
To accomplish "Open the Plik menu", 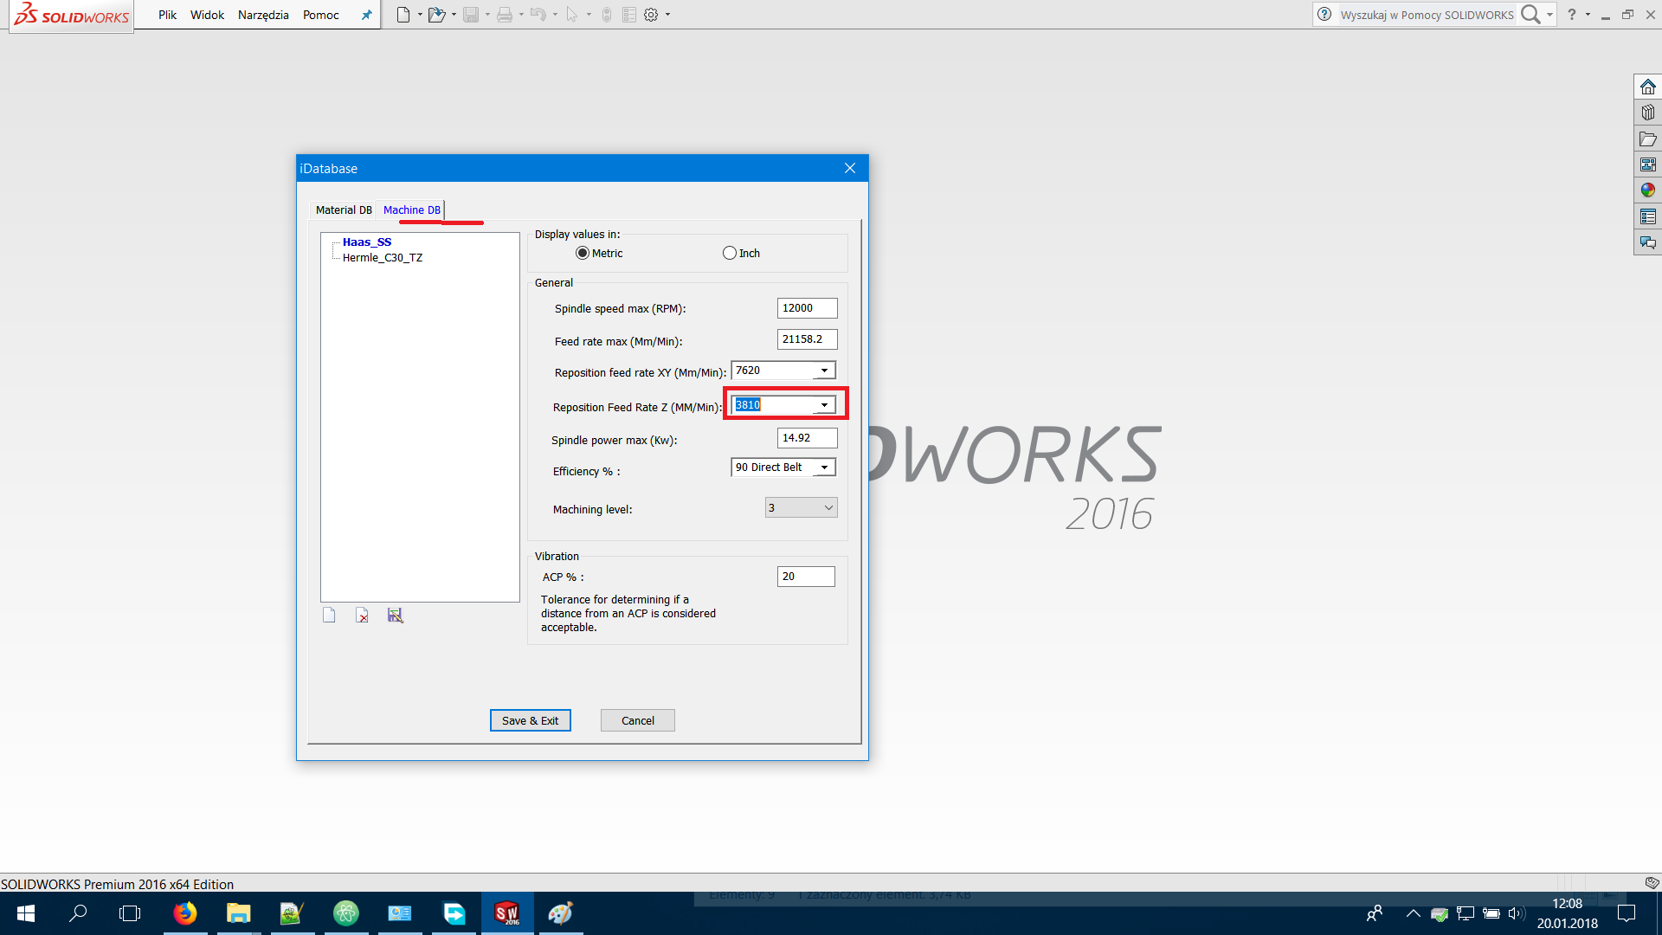I will click(x=167, y=15).
